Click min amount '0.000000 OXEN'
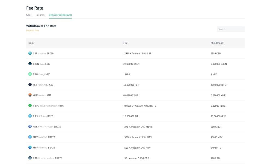273x166 pixels. tap(219, 64)
